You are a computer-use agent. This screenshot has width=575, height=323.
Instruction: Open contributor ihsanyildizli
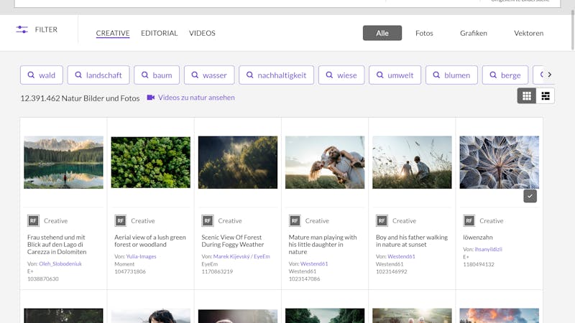(x=488, y=249)
